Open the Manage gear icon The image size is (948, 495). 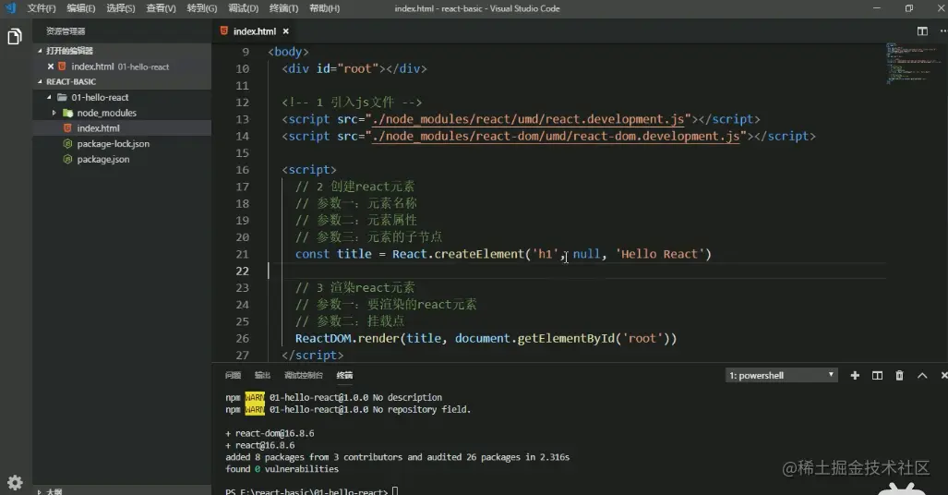(x=15, y=482)
